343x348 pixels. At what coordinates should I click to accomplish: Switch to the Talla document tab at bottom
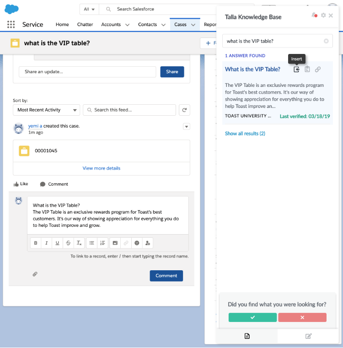click(x=247, y=336)
